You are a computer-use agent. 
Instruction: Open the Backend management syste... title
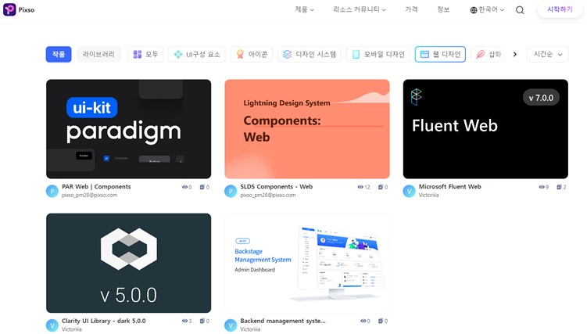coord(283,321)
